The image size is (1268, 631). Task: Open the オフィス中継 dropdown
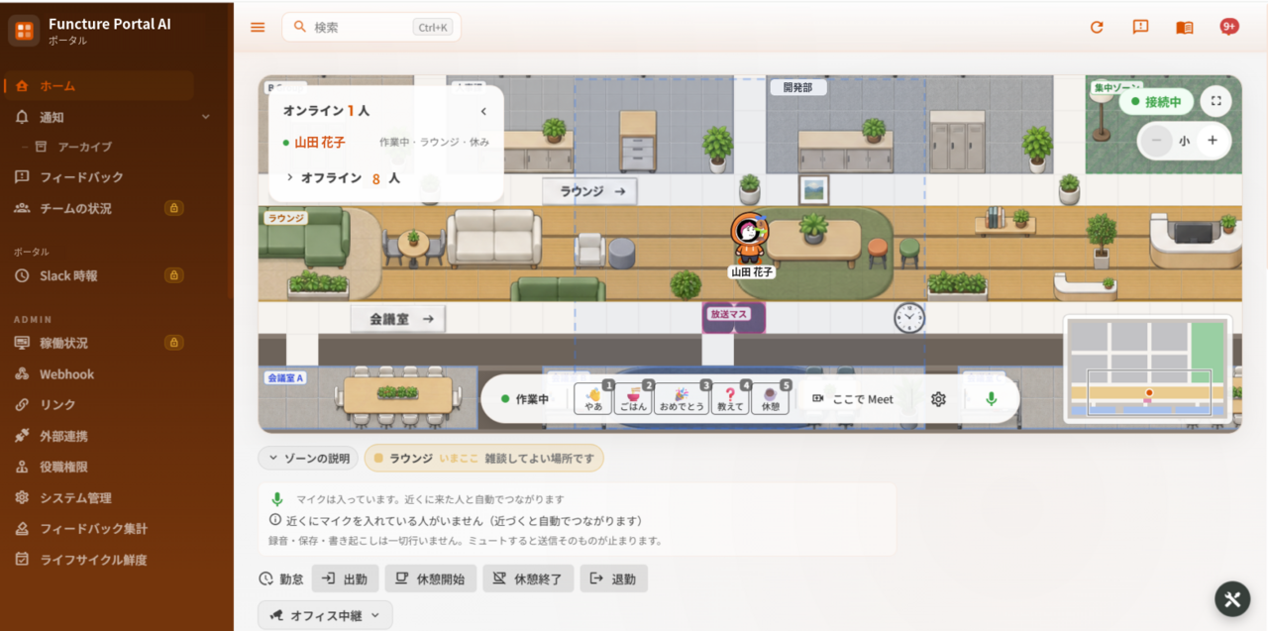coord(325,615)
